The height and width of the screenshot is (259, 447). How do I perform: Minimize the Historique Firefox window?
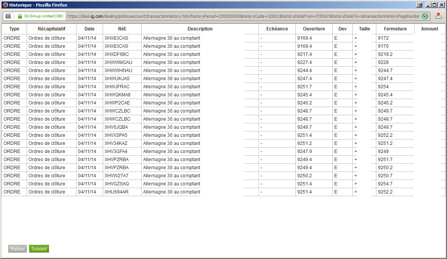(x=428, y=5)
